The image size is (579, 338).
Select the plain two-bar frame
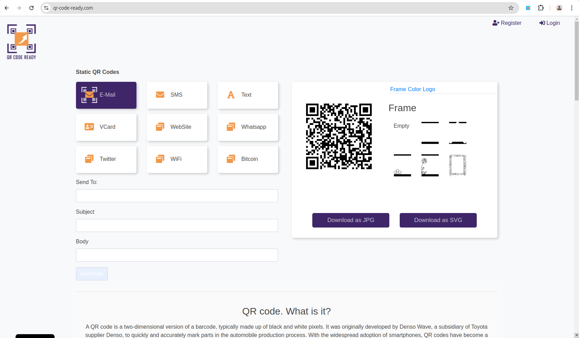[x=430, y=133]
